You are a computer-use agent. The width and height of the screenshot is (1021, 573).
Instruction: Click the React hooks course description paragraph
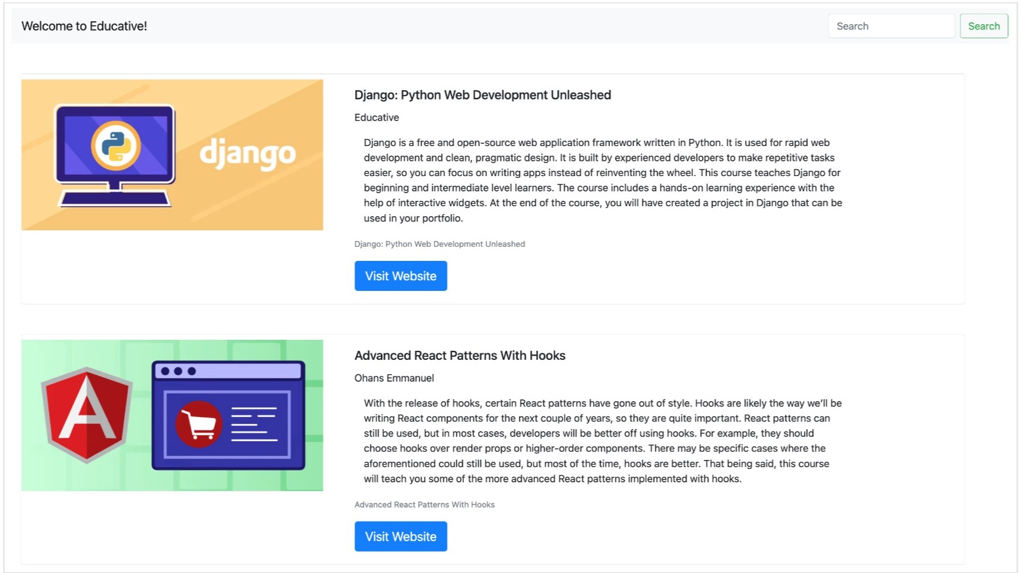pyautogui.click(x=603, y=441)
